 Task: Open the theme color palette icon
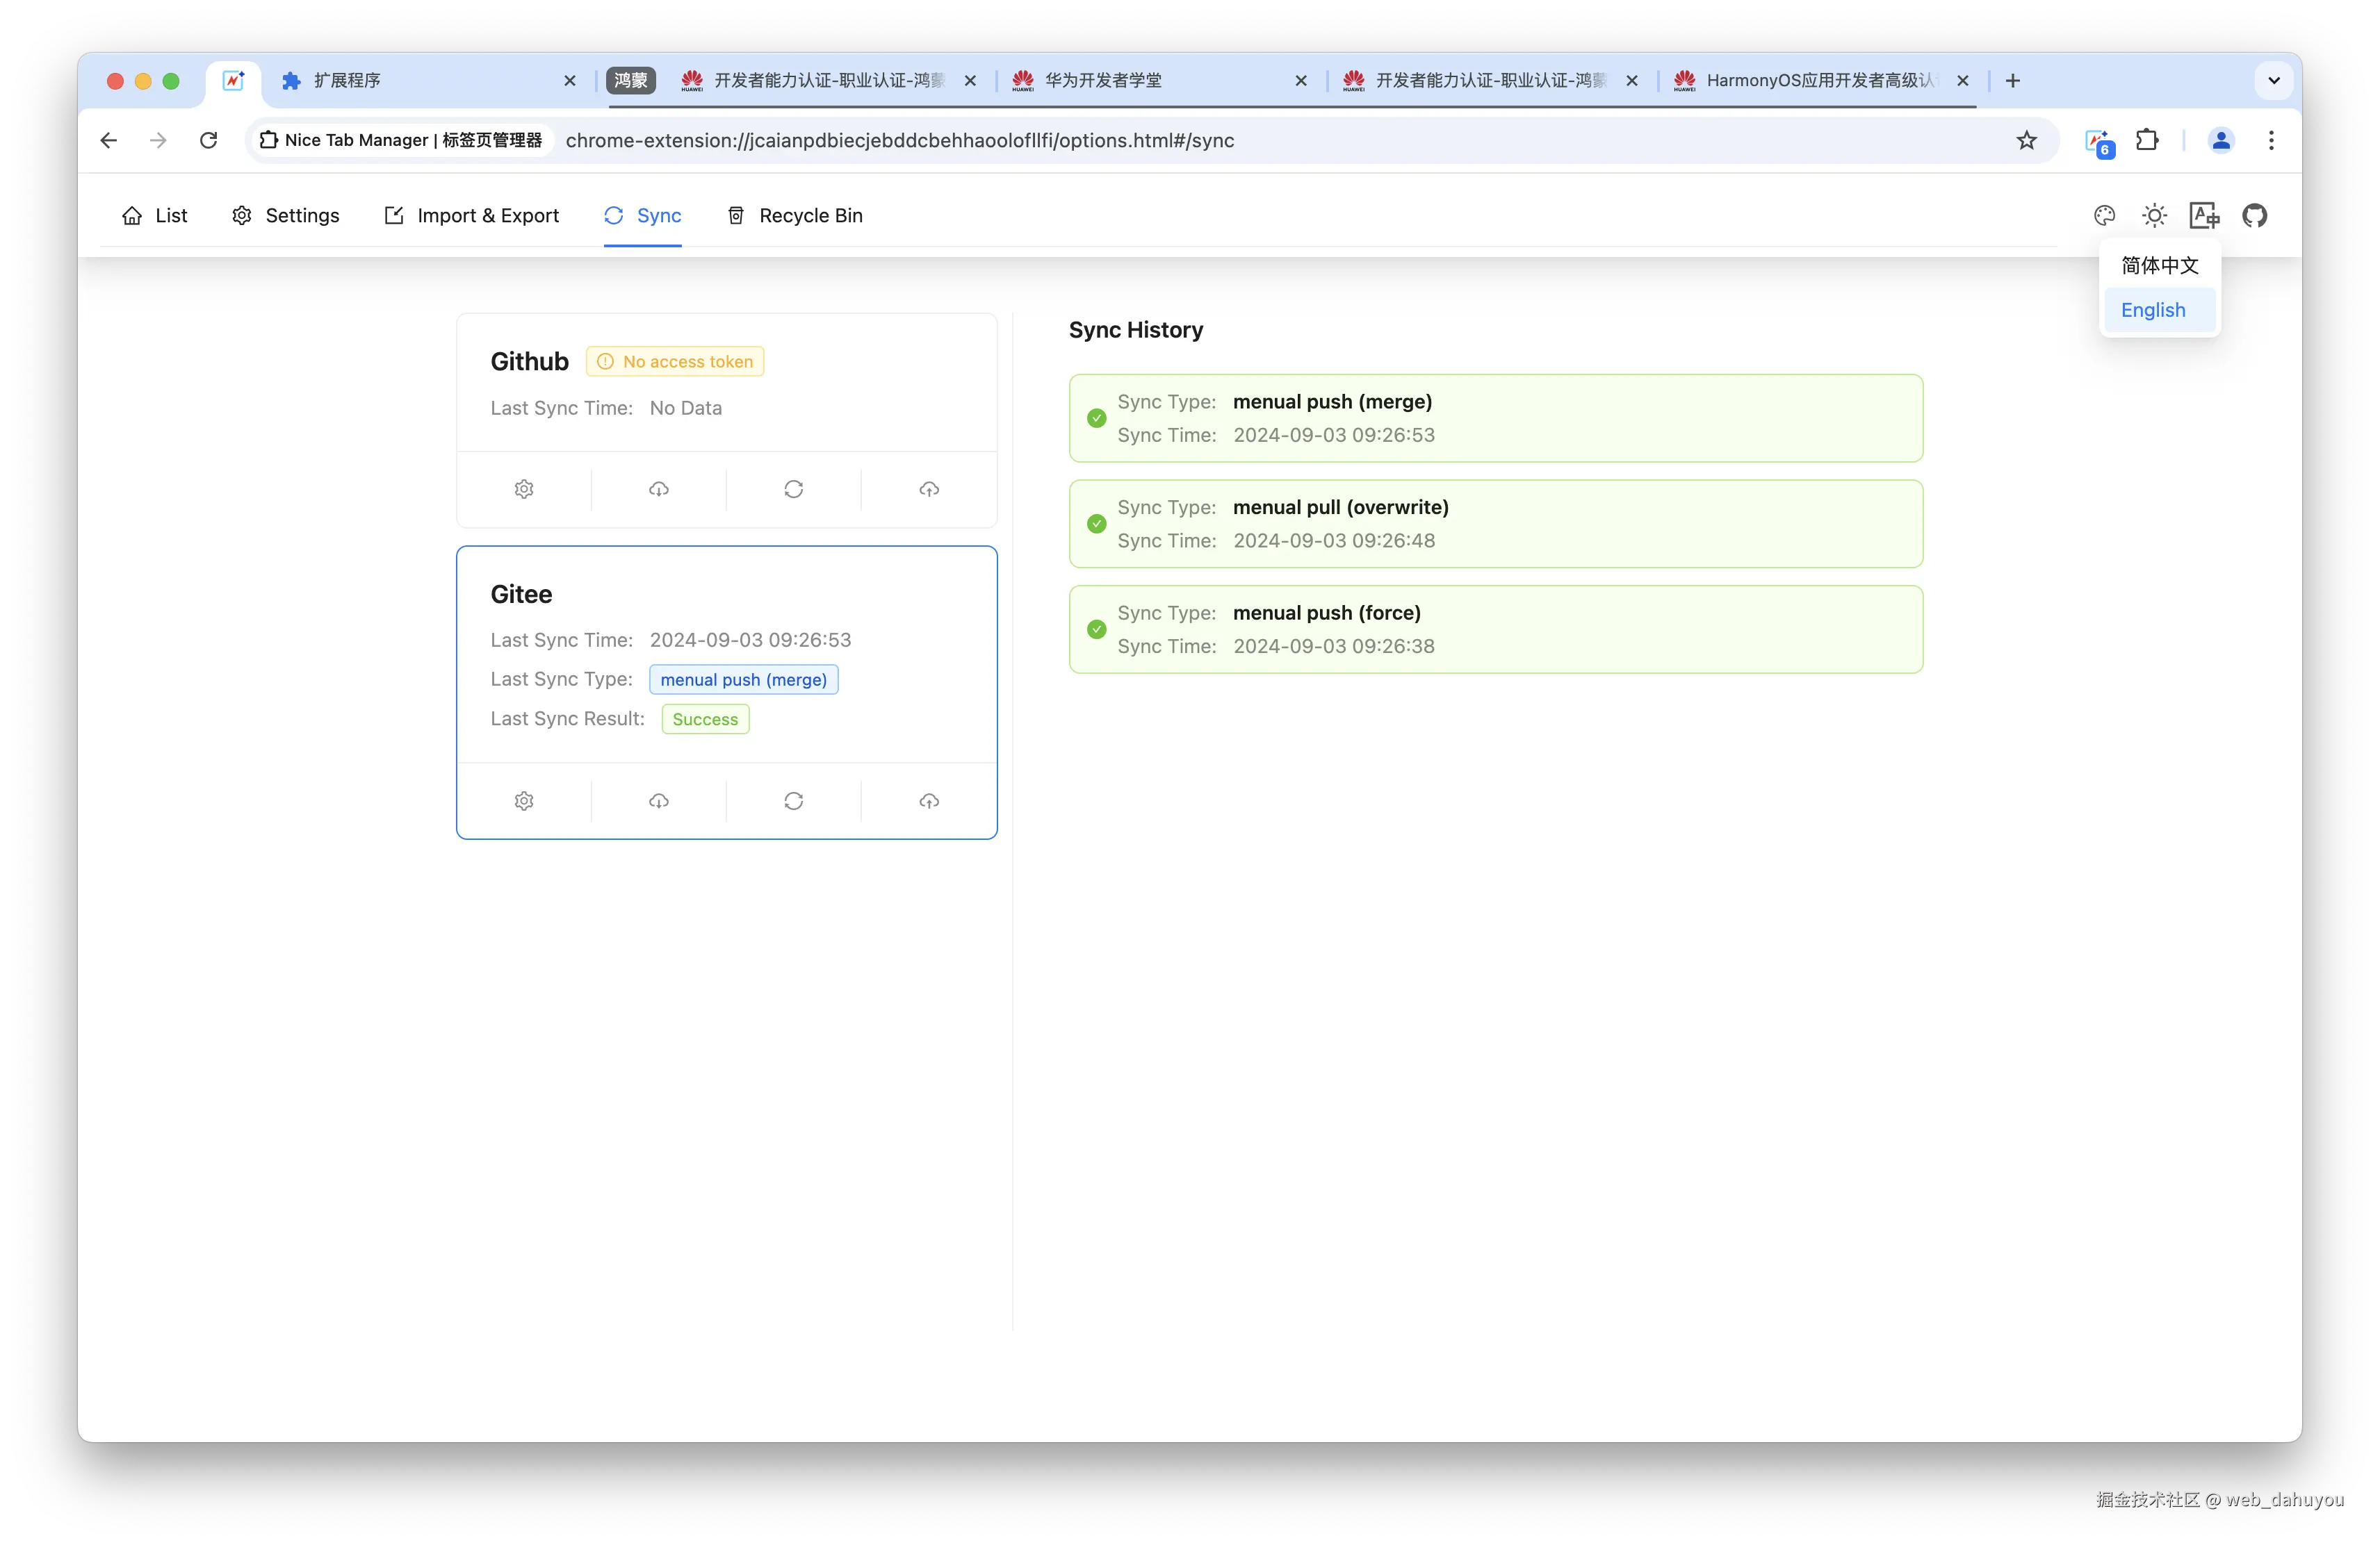point(2104,215)
